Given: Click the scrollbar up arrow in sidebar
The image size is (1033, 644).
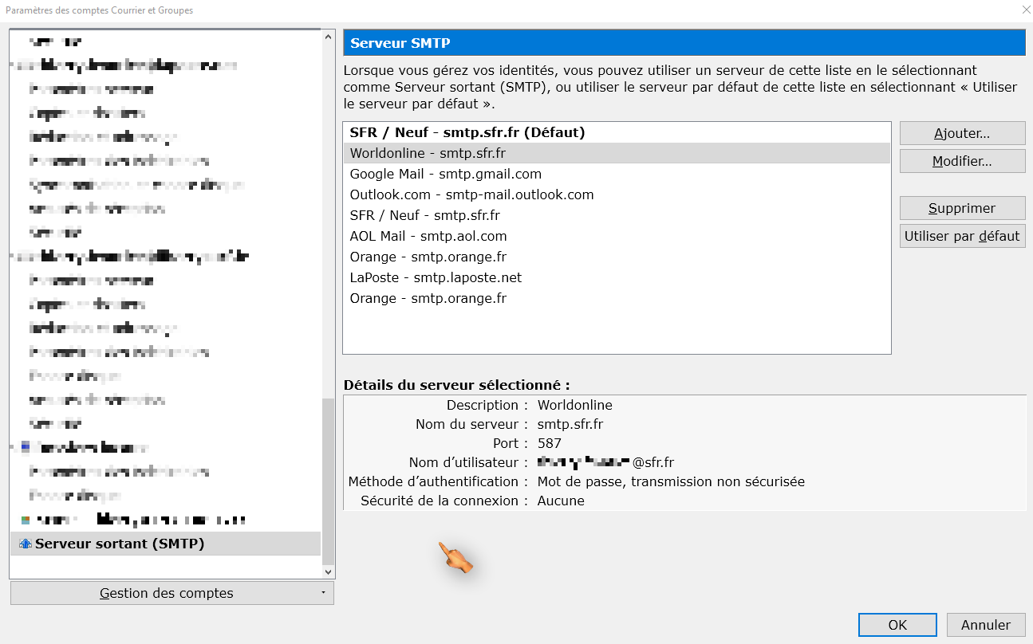Looking at the screenshot, I should (x=327, y=35).
